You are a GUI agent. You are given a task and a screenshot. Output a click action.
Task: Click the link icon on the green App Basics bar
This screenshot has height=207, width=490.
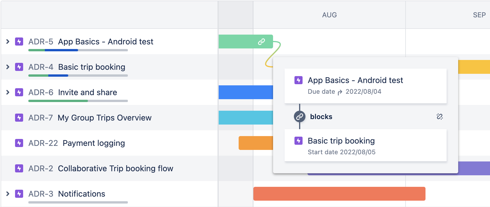tap(261, 42)
